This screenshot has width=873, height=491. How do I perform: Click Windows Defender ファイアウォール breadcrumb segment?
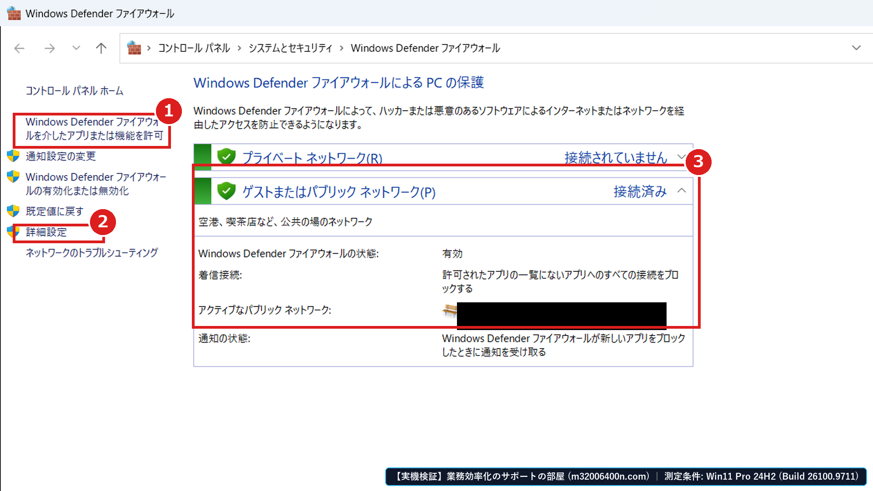click(425, 48)
